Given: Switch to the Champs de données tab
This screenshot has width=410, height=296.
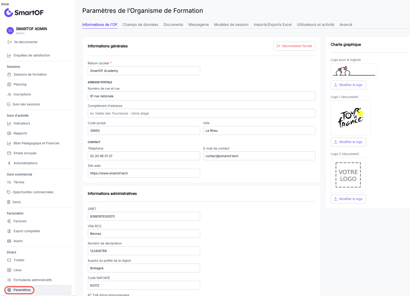Looking at the screenshot, I should pos(140,25).
